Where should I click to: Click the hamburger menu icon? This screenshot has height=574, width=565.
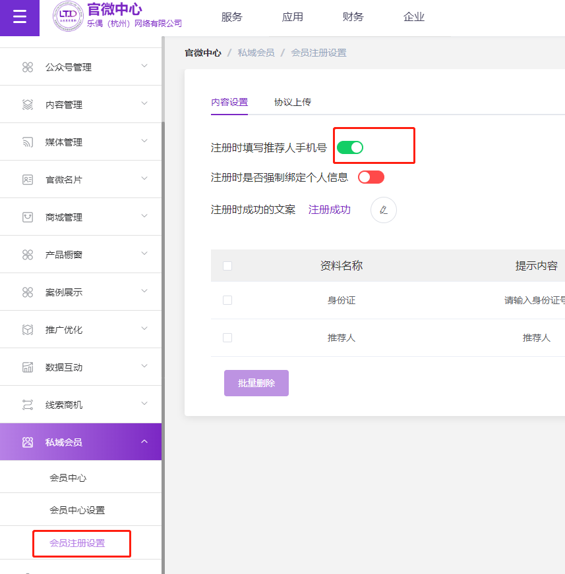(20, 18)
